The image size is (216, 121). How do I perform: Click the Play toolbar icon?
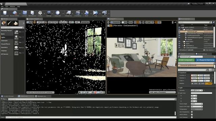click(95, 13)
